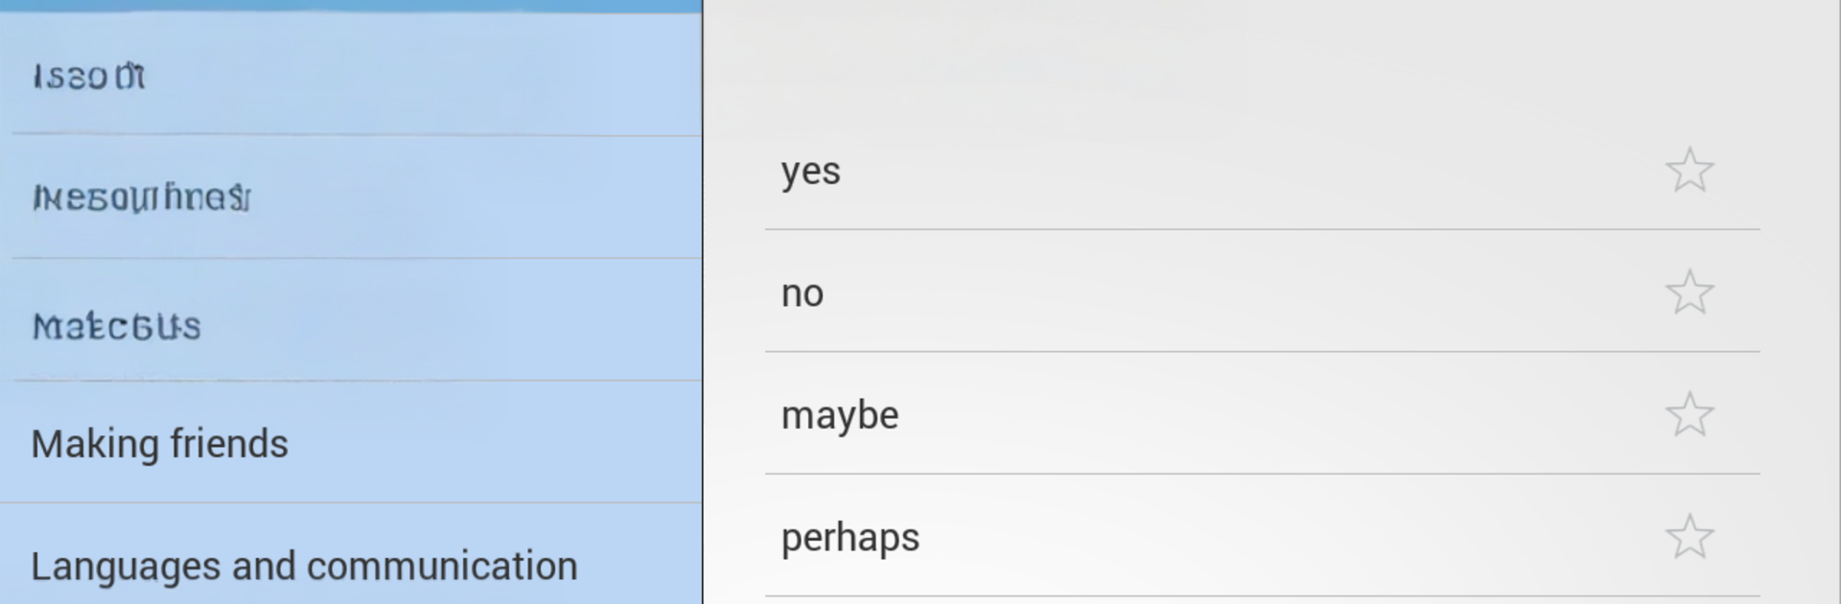
Task: Choose the "perhaps" phrase entry
Action: pos(851,538)
